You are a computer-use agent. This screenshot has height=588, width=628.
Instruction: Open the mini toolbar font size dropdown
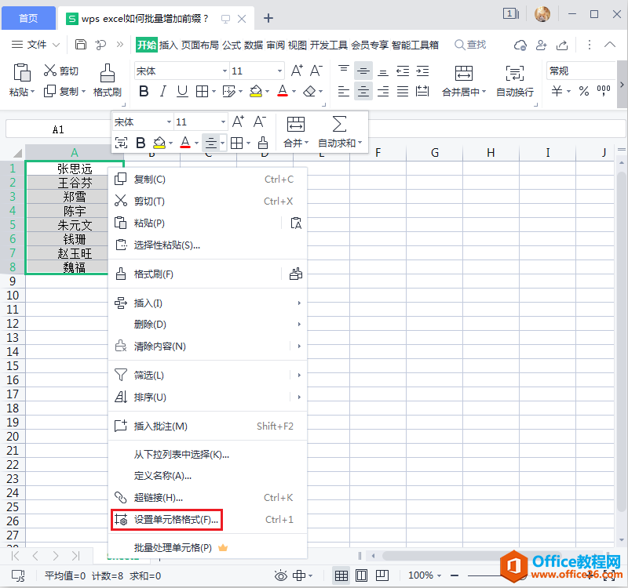pos(223,122)
